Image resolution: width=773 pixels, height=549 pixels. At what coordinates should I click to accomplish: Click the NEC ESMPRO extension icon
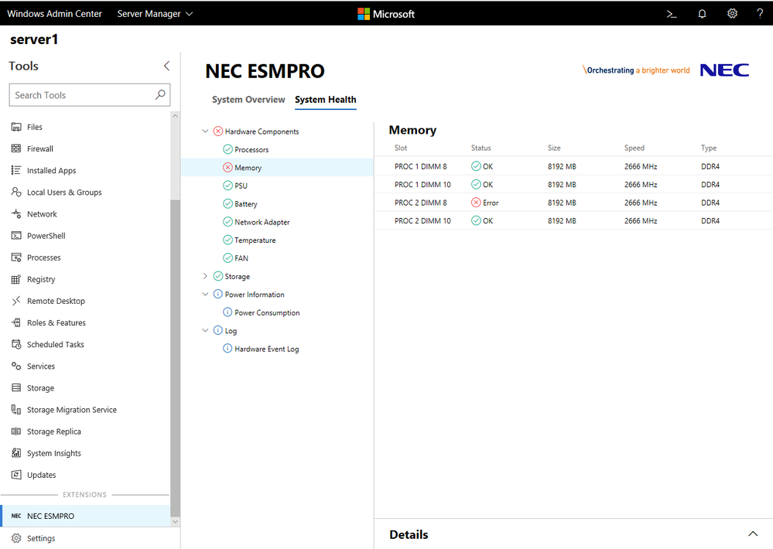16,516
